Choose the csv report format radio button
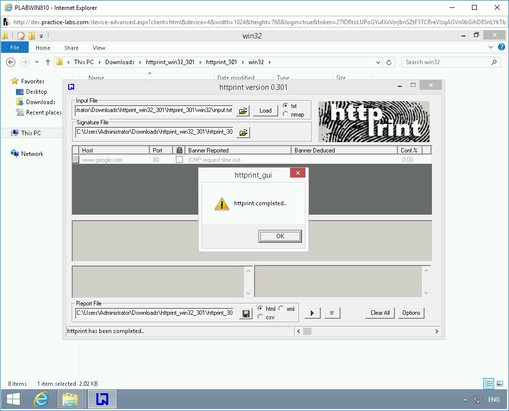509x411 pixels. (260, 317)
